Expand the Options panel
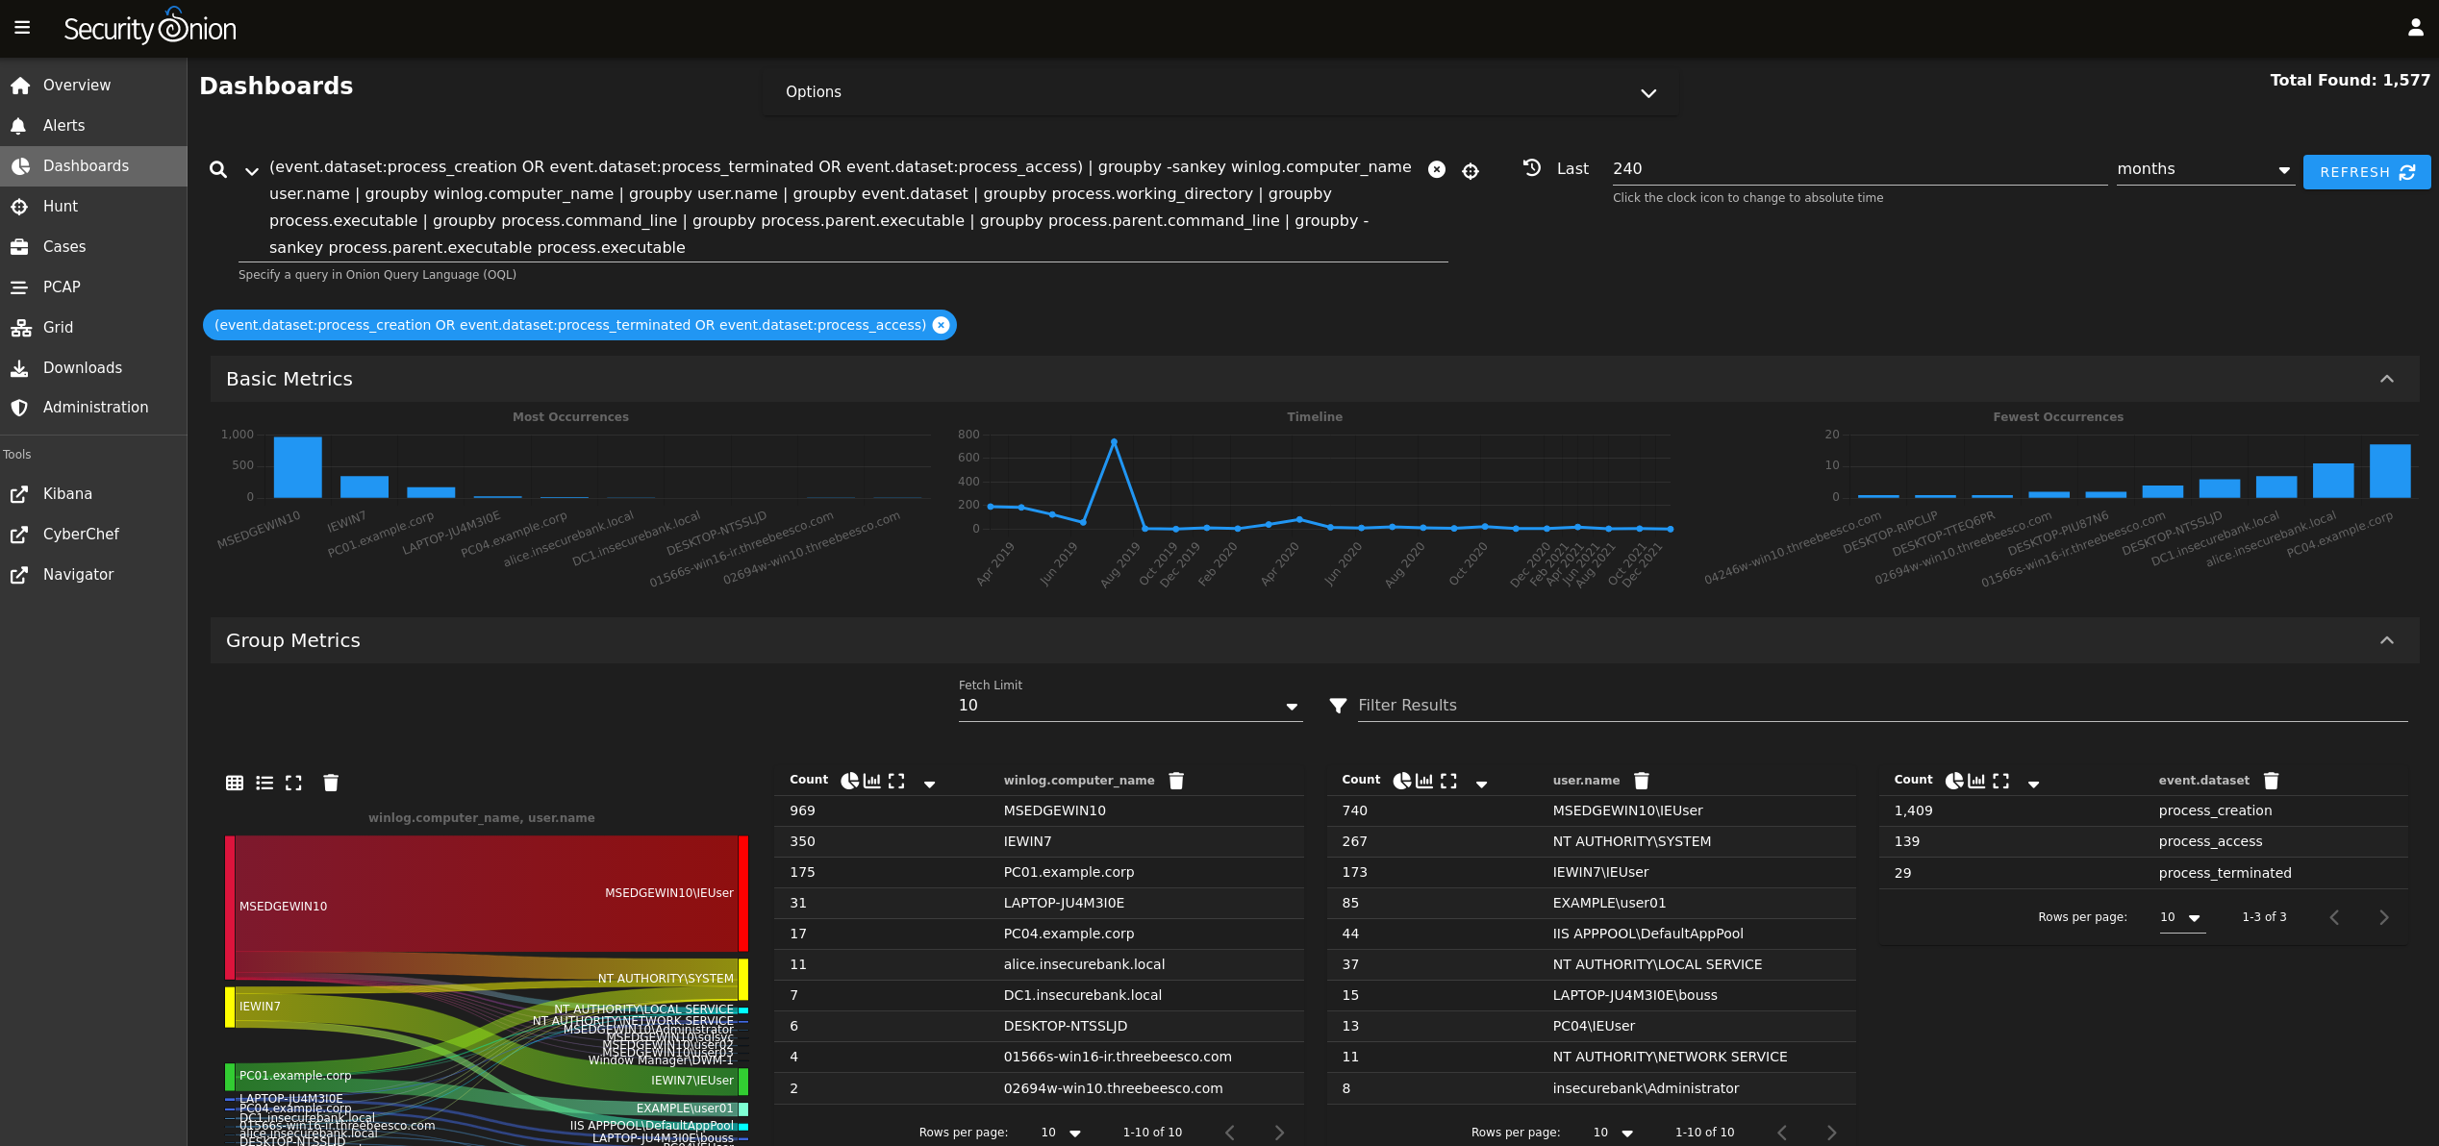The width and height of the screenshot is (2439, 1146). [1648, 92]
